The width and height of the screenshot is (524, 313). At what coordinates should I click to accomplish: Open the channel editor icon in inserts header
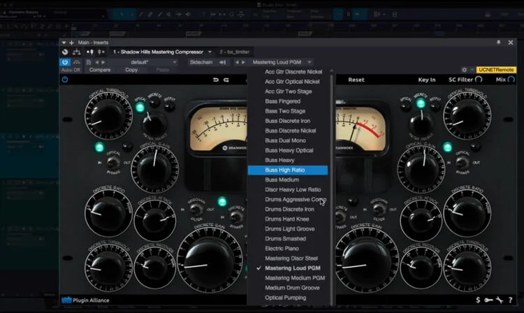click(65, 52)
